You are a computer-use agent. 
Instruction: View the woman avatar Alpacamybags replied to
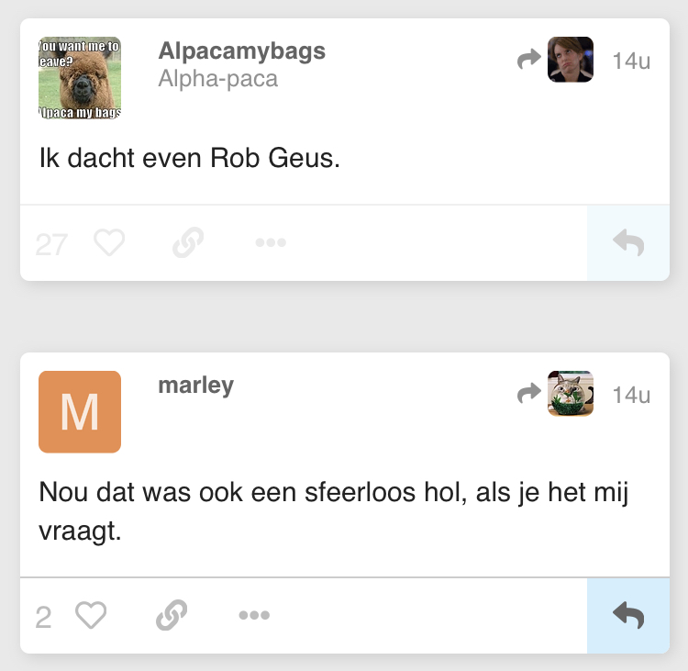tap(571, 60)
